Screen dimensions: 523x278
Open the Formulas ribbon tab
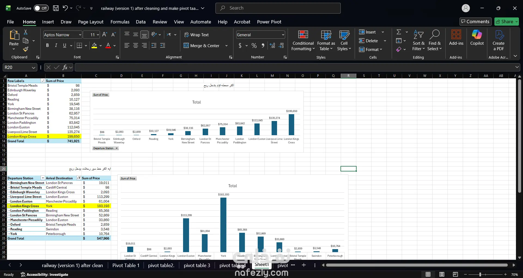tap(120, 22)
